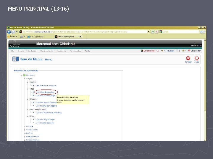Select Layout Padrão de Artigo link
The image size is (213, 159).
[x=45, y=92]
